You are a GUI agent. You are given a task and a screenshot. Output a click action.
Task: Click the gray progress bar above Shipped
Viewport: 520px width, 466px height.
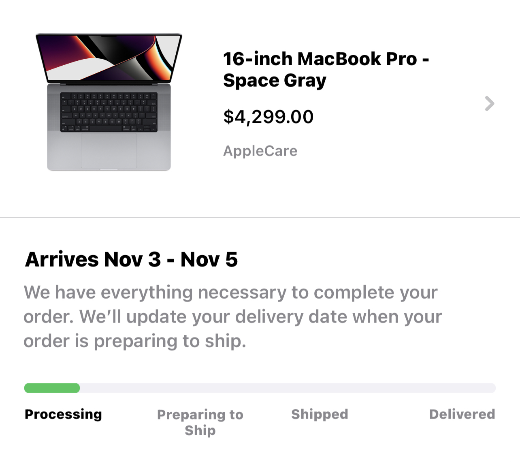click(320, 388)
